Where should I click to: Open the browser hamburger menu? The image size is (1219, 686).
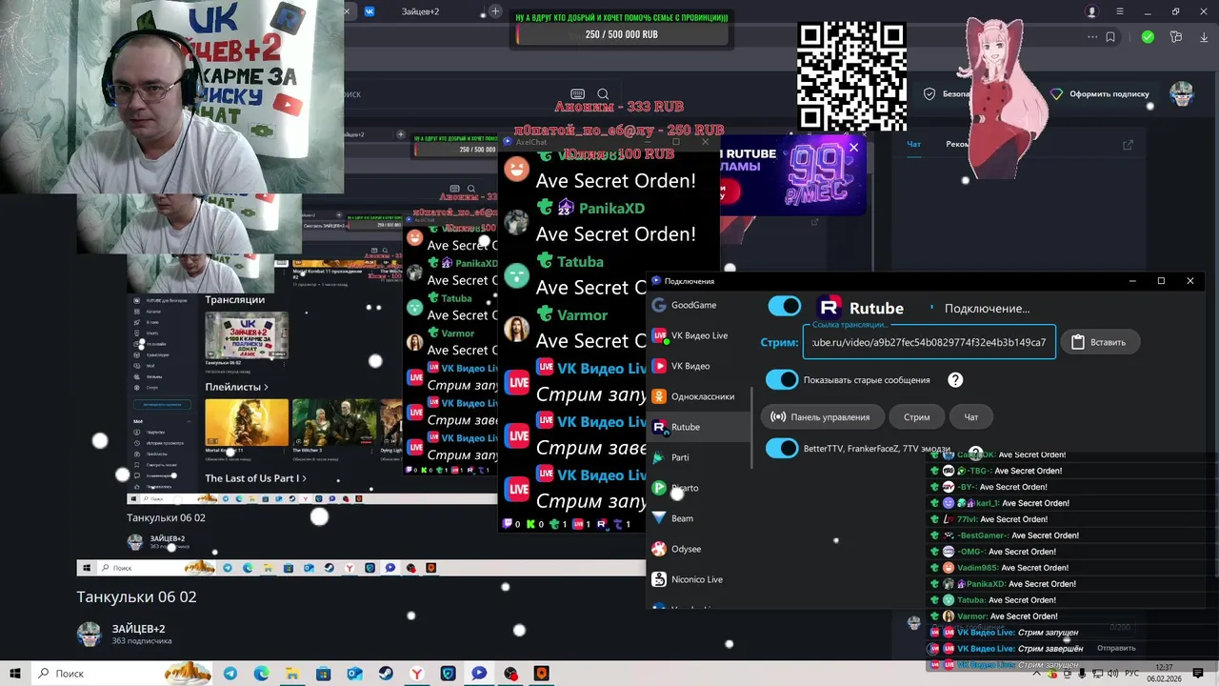(x=1120, y=11)
